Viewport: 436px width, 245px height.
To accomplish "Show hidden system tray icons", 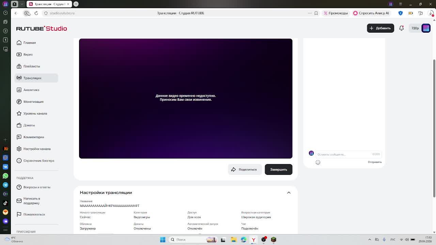I will (370, 240).
